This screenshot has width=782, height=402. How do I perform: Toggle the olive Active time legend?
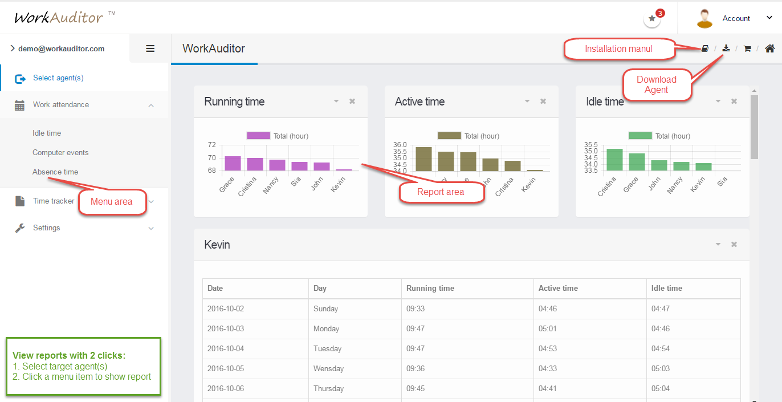449,136
